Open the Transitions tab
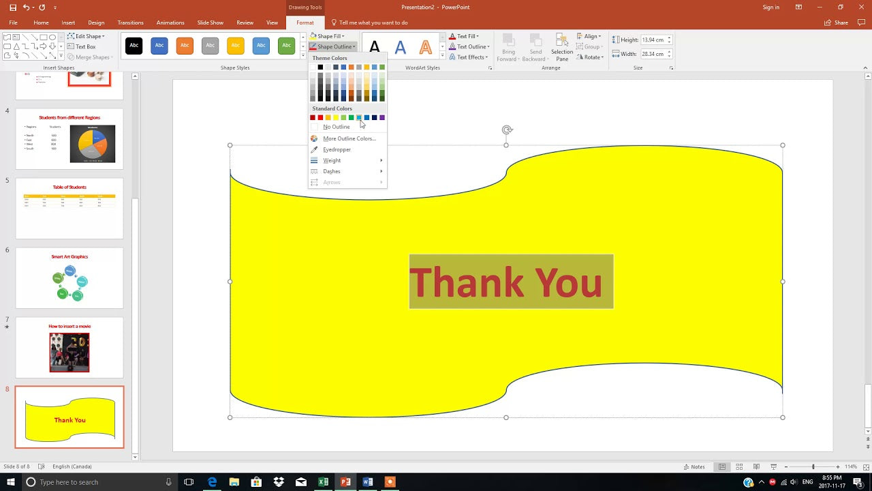Screen dimensions: 872x491 pyautogui.click(x=130, y=23)
